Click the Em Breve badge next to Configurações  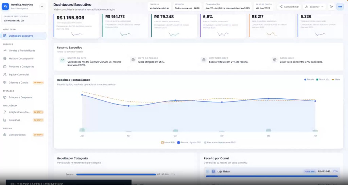(x=38, y=135)
